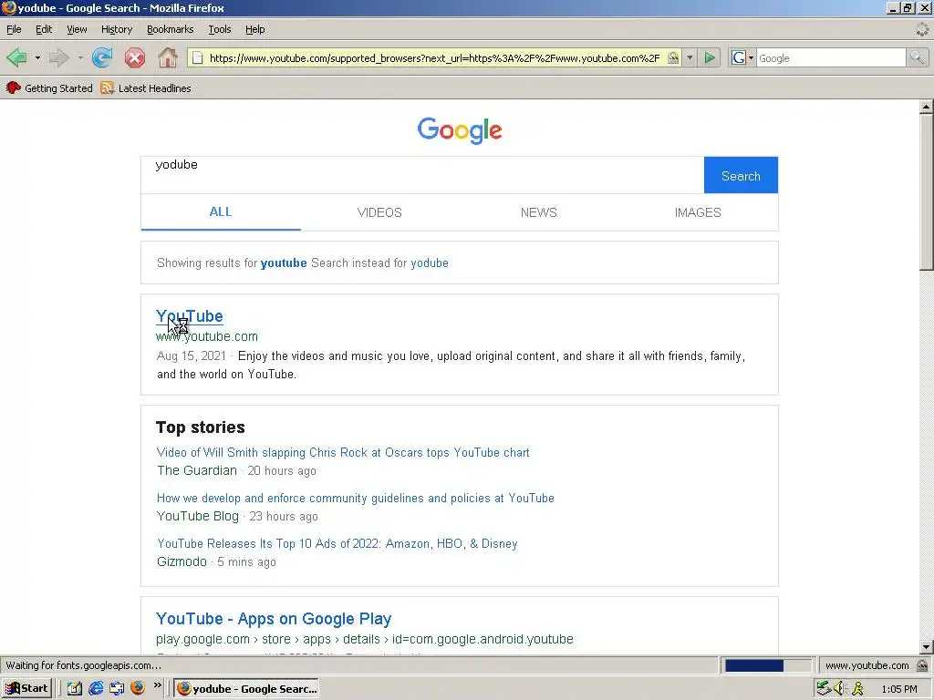Click the corrected youtube query link
The height and width of the screenshot is (700, 934).
(284, 263)
